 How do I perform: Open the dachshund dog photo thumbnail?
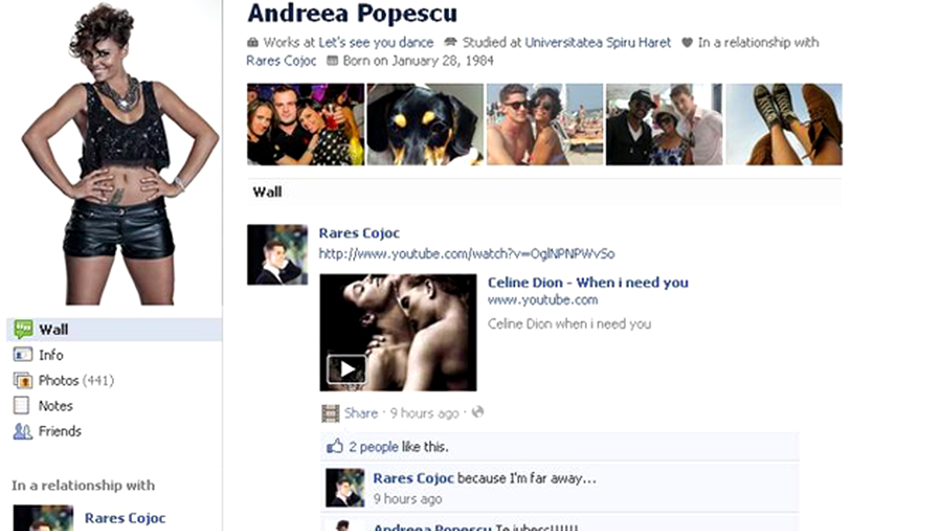point(424,124)
